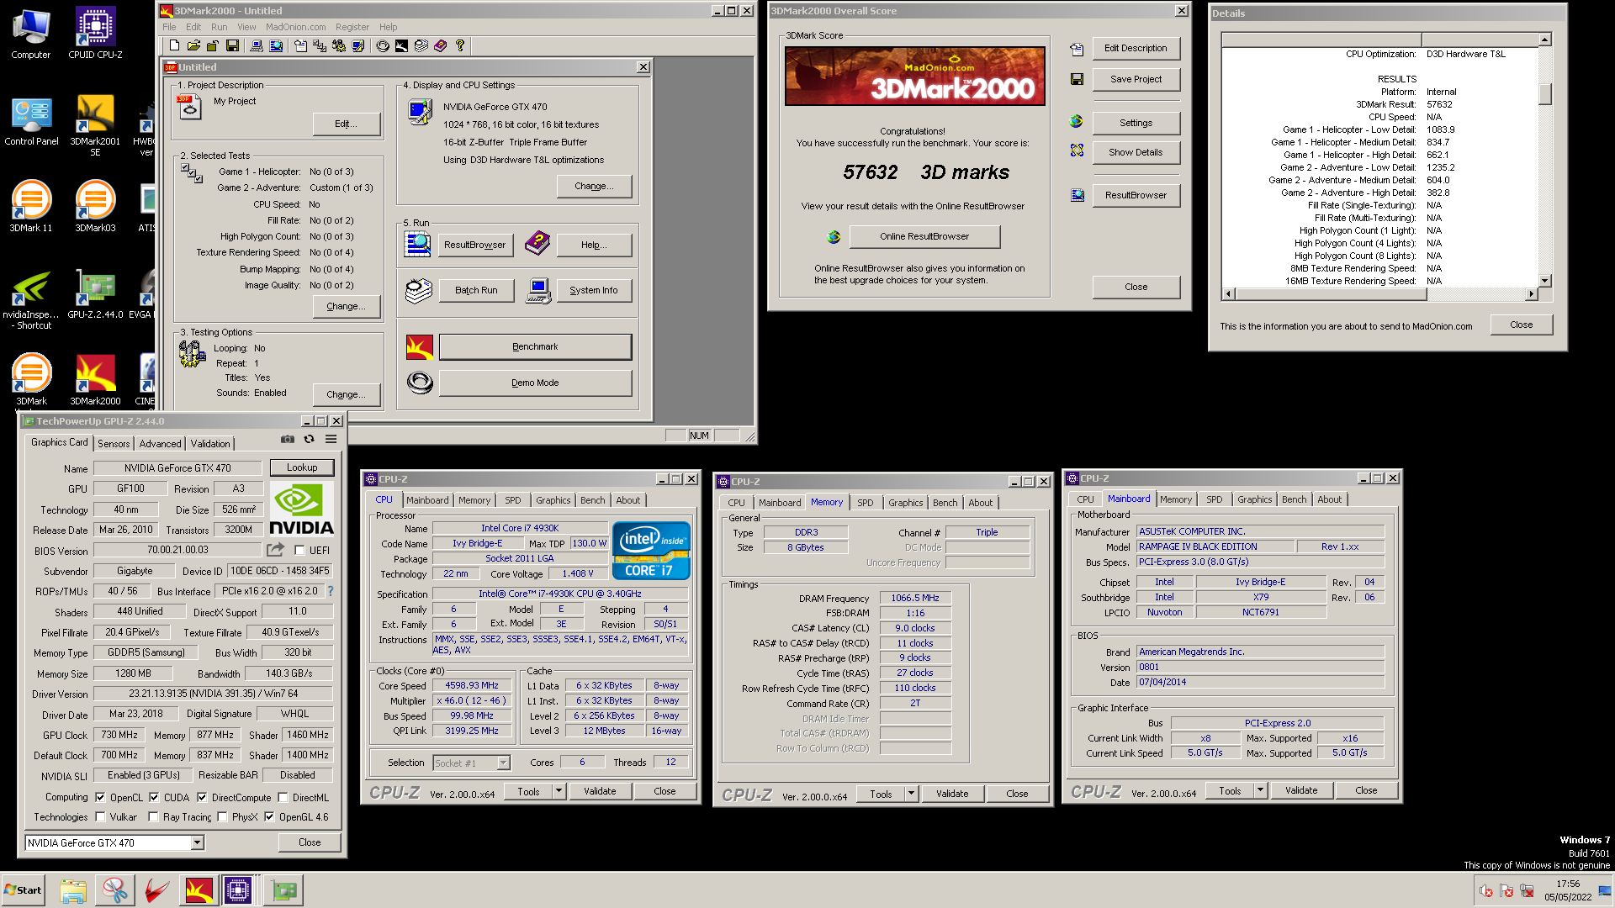Click Open project folder icon in 3DMark2000 toolbar
Image resolution: width=1615 pixels, height=908 pixels.
pyautogui.click(x=193, y=45)
